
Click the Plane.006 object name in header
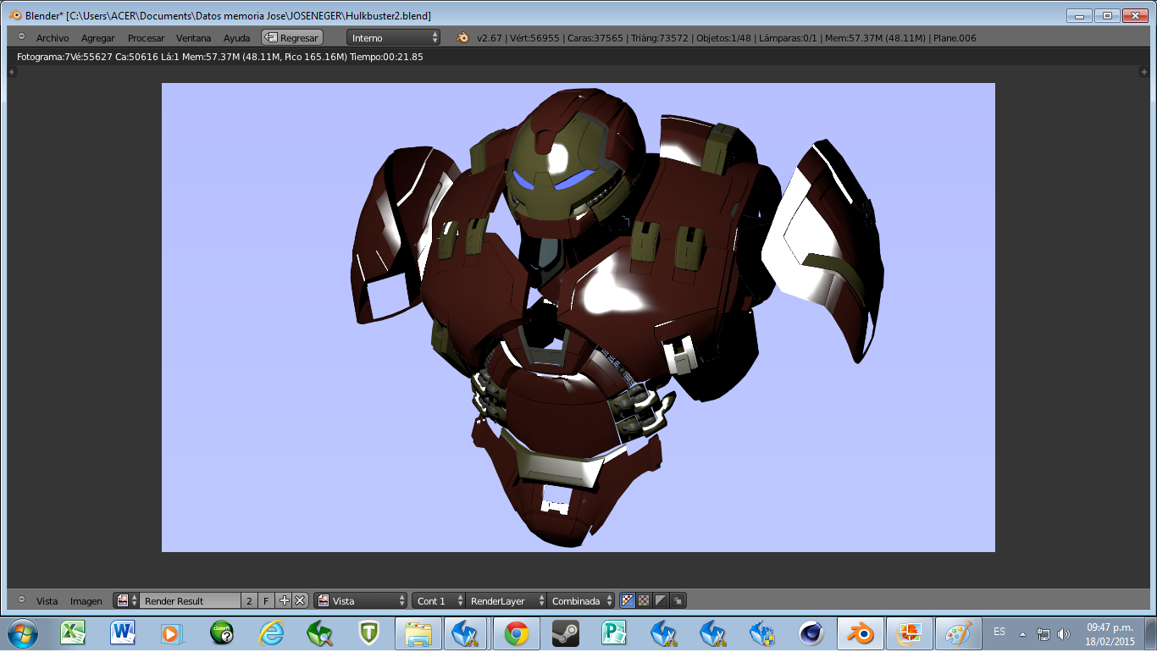click(x=955, y=38)
